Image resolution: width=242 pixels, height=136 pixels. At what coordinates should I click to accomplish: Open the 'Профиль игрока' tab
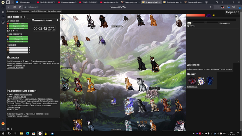(172, 2)
